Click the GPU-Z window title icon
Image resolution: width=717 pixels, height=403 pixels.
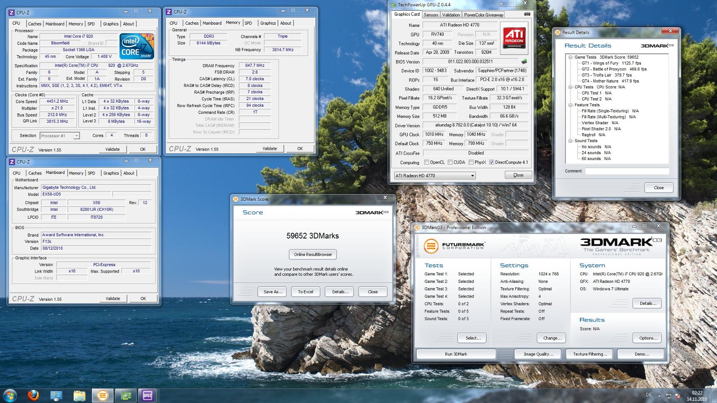click(394, 5)
